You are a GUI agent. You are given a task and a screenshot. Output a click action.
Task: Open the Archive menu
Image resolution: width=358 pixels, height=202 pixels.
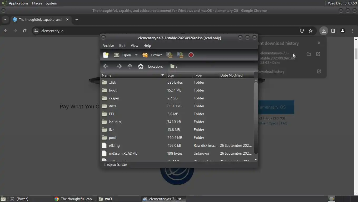(108, 46)
